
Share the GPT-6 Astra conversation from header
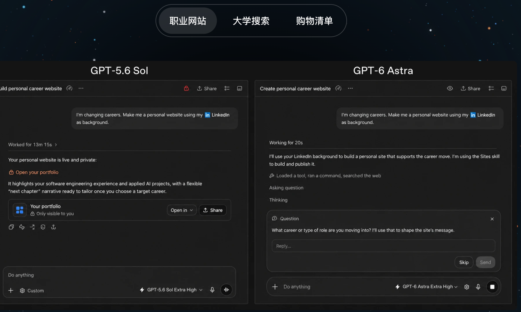[471, 89]
